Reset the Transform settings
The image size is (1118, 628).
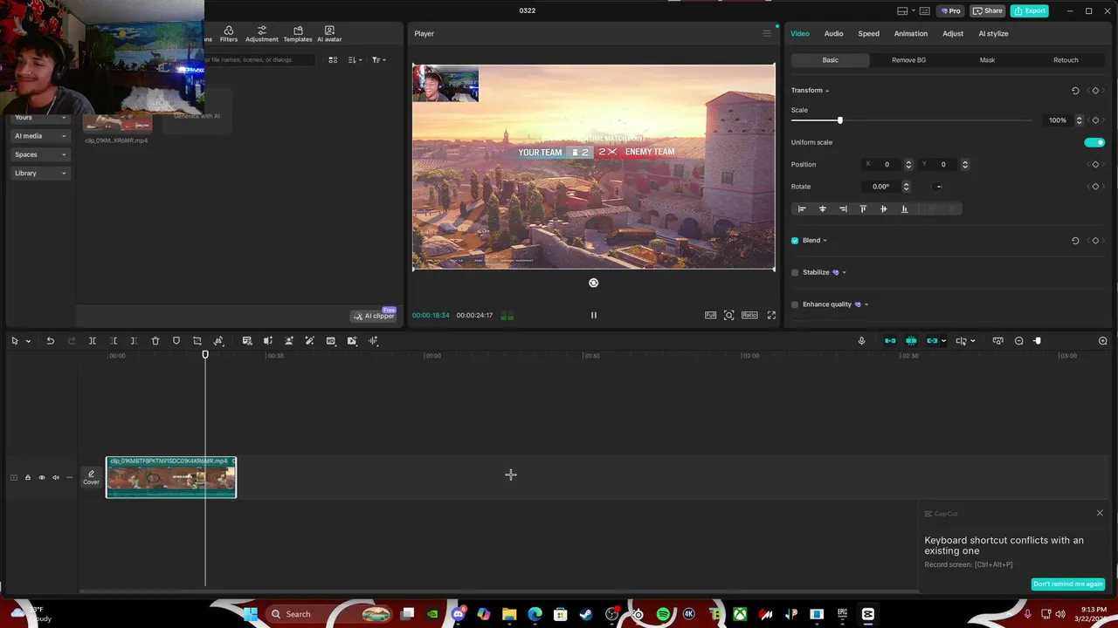[1075, 91]
